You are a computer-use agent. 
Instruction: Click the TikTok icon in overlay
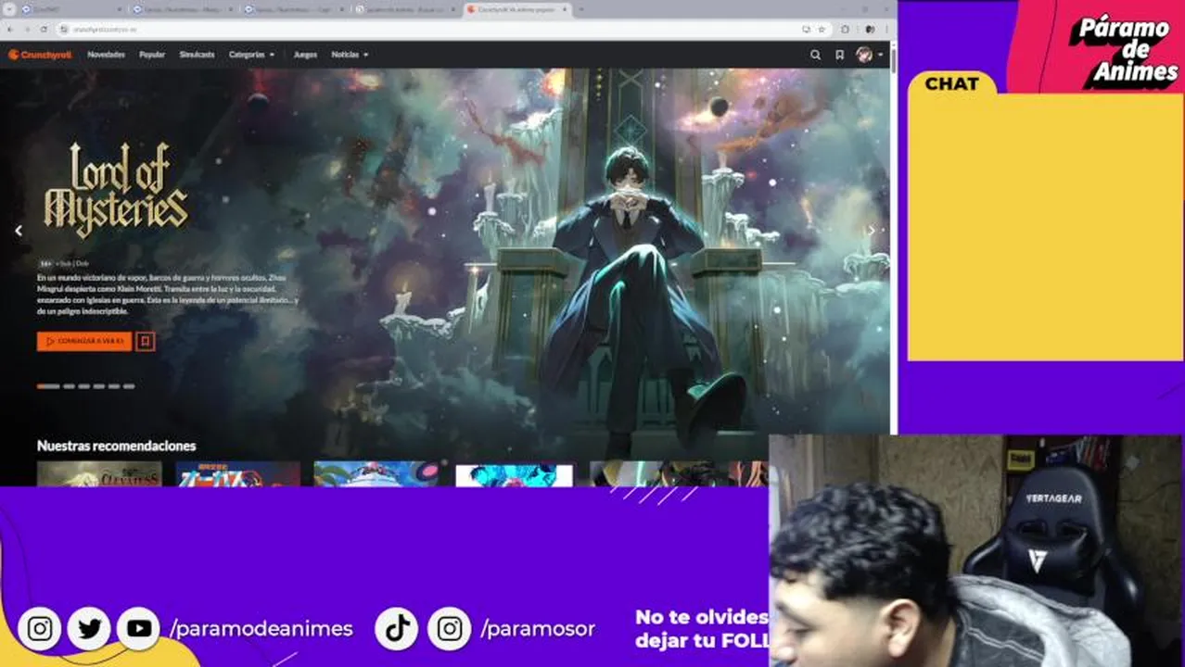tap(398, 629)
